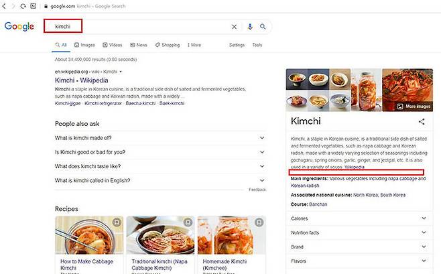Click the voice search microphone icon
Viewport: 441px width, 274px height.
250,27
